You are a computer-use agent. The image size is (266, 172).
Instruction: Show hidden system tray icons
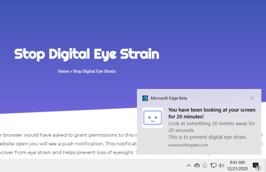click(189, 165)
